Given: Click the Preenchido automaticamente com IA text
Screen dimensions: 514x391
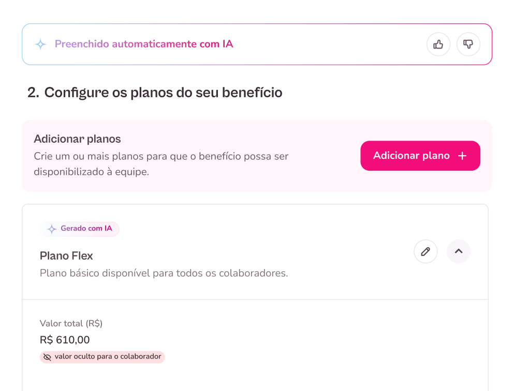Looking at the screenshot, I should coord(143,44).
